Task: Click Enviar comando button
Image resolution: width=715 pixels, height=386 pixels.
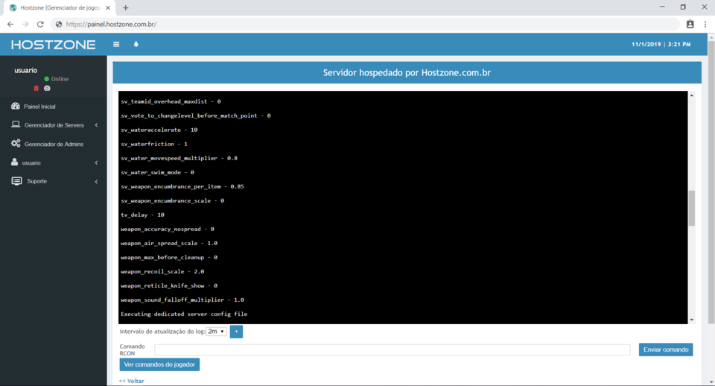Action: (666, 349)
